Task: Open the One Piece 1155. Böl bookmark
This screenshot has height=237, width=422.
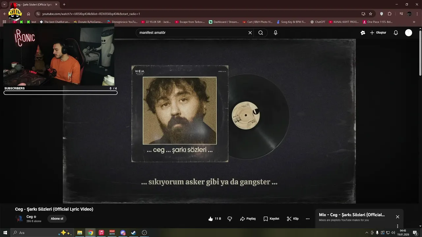Action: point(377,22)
